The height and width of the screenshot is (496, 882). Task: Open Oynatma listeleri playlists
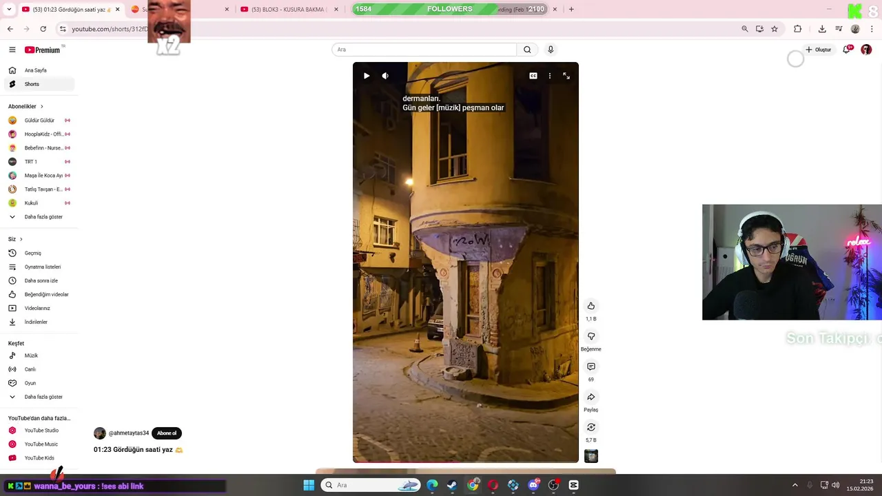click(39, 267)
